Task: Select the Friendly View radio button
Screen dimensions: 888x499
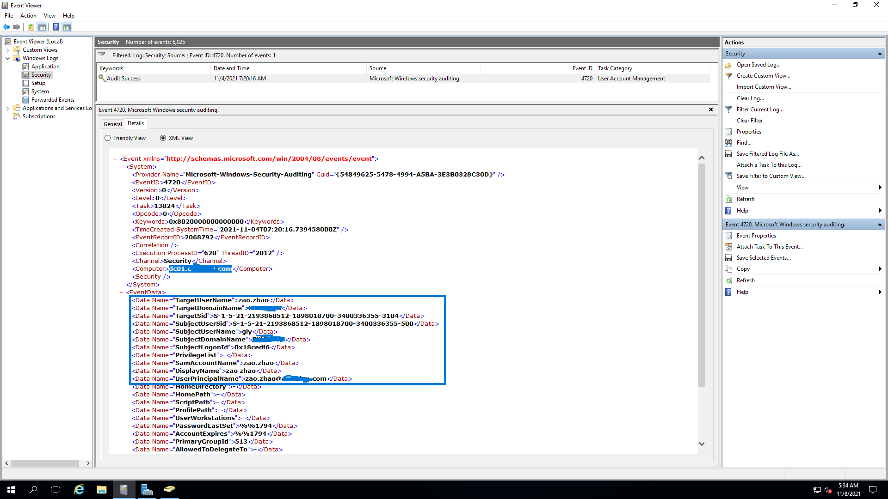Action: [x=108, y=138]
